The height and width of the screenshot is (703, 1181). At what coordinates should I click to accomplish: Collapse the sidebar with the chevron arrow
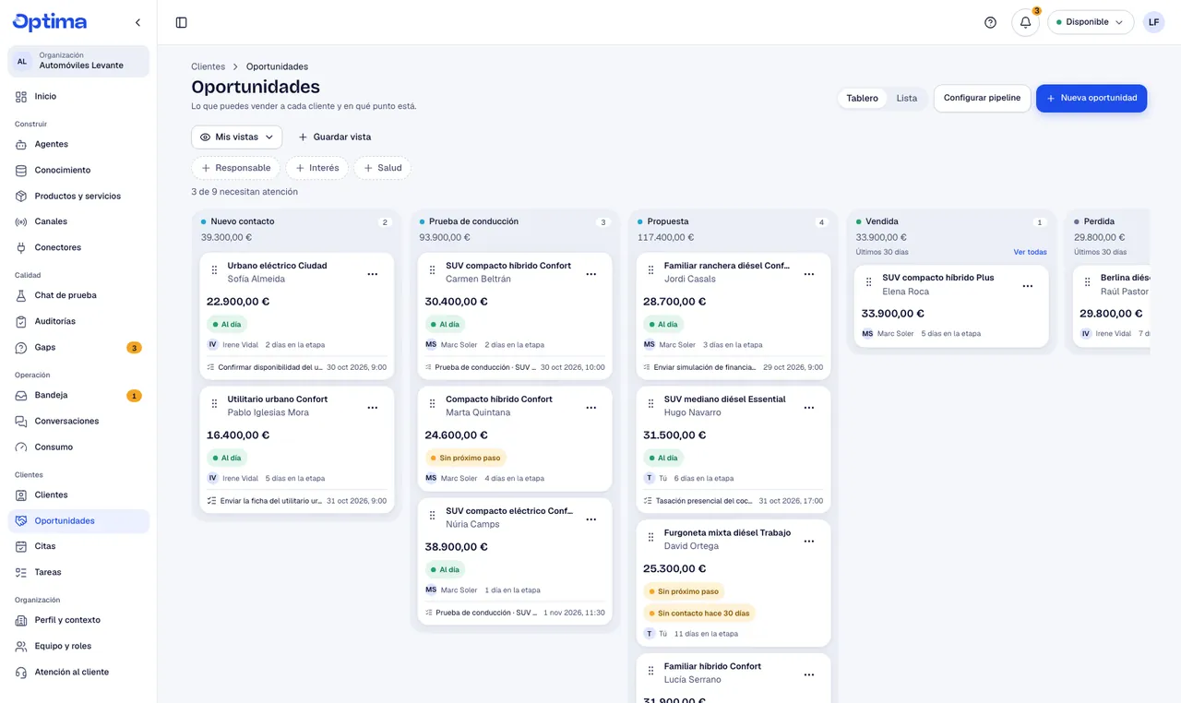(x=137, y=22)
